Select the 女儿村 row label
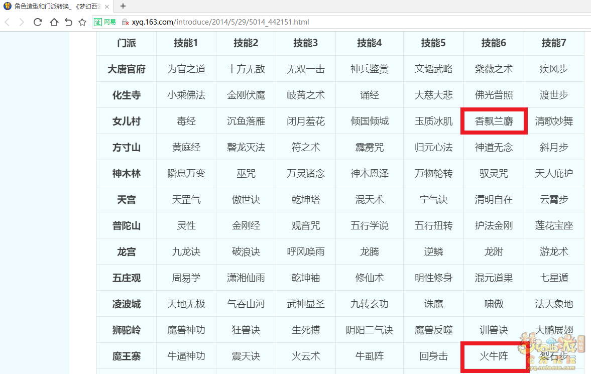 pos(127,121)
